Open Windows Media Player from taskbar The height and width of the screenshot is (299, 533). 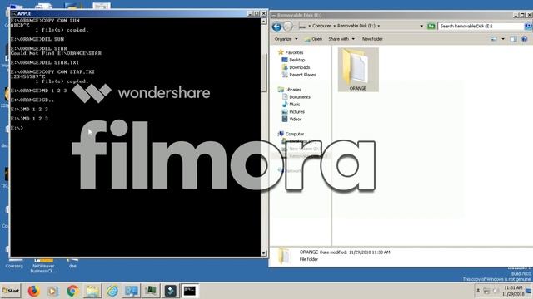click(x=52, y=291)
